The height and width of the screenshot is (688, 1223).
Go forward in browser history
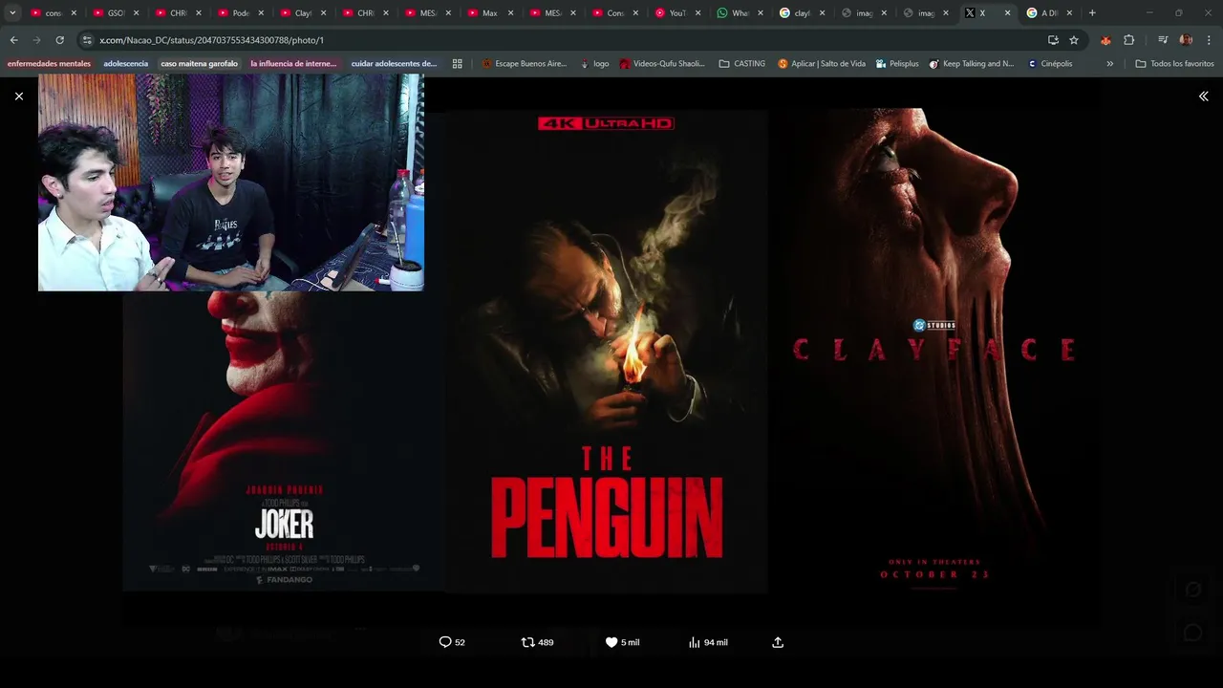pos(36,40)
